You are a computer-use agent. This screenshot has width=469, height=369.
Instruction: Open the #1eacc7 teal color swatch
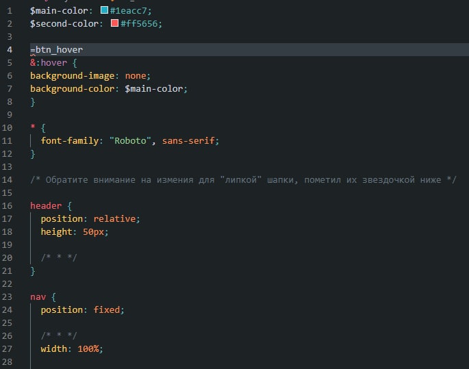point(104,10)
